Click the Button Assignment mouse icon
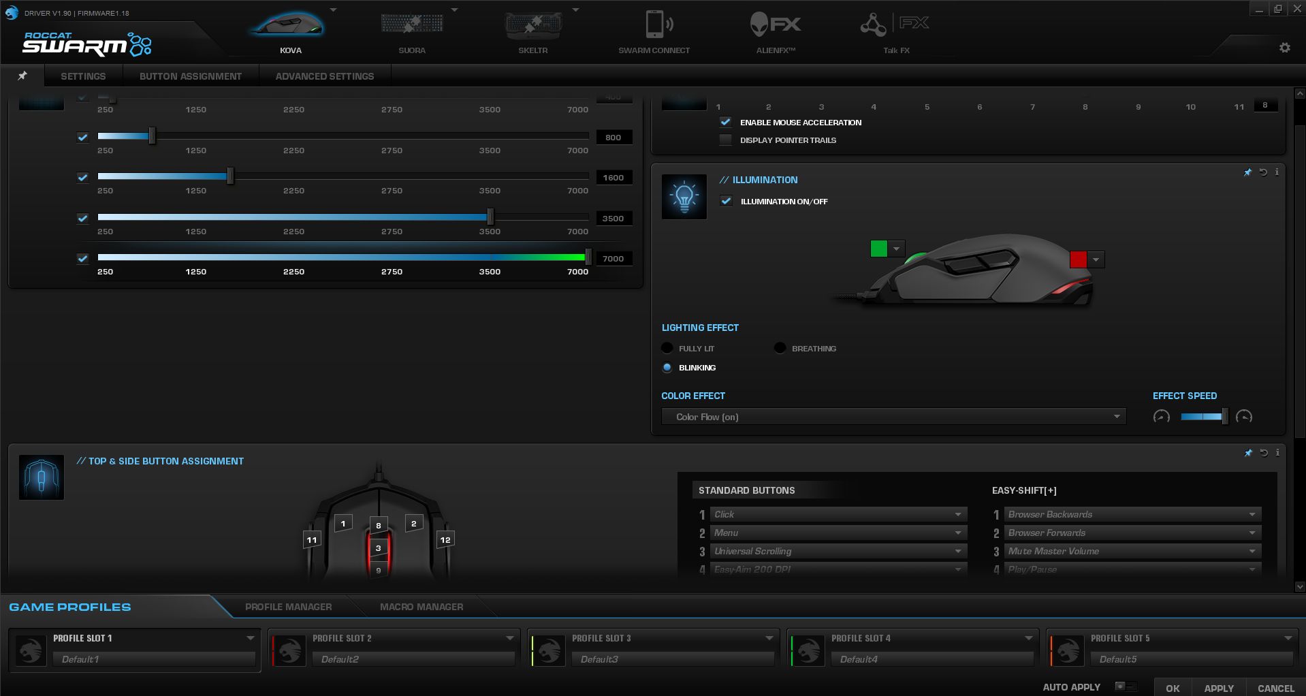 click(x=42, y=477)
